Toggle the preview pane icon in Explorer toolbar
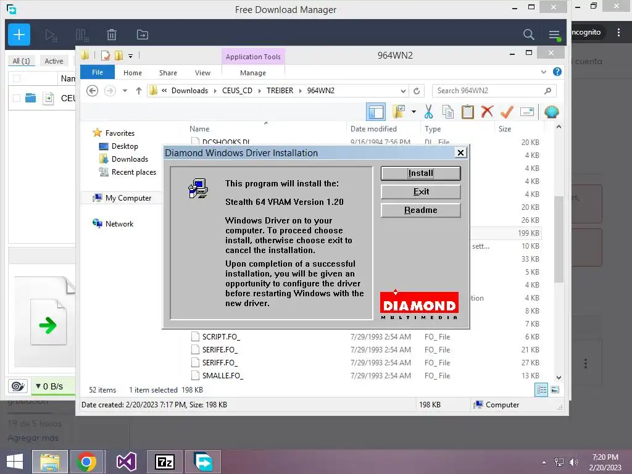The height and width of the screenshot is (474, 632). click(x=376, y=112)
